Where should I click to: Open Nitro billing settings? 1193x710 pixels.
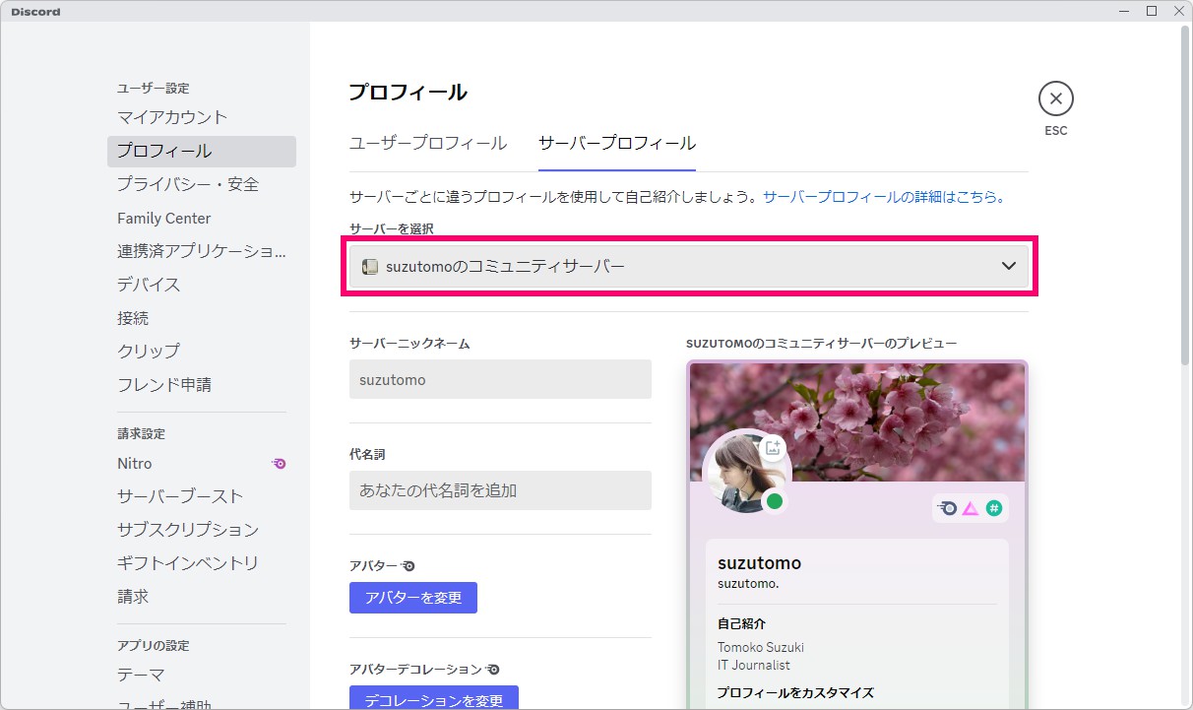pyautogui.click(x=202, y=463)
